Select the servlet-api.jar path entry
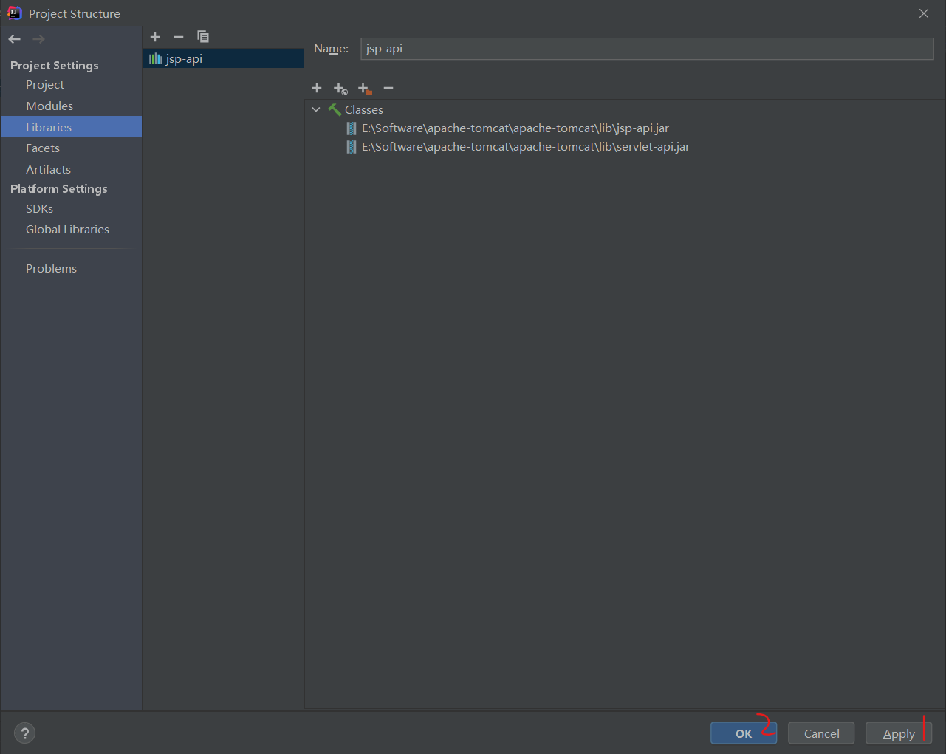This screenshot has height=754, width=946. tap(525, 147)
